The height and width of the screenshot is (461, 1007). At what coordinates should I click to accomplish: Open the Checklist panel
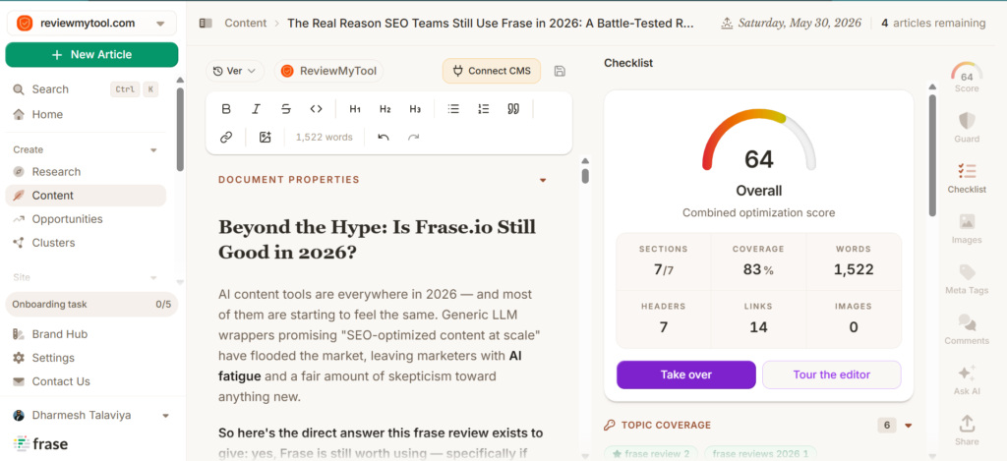click(x=967, y=178)
